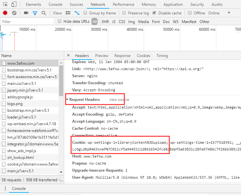This screenshot has height=195, width=241.
Task: Filter requests by CSS
Action: (x=122, y=22)
